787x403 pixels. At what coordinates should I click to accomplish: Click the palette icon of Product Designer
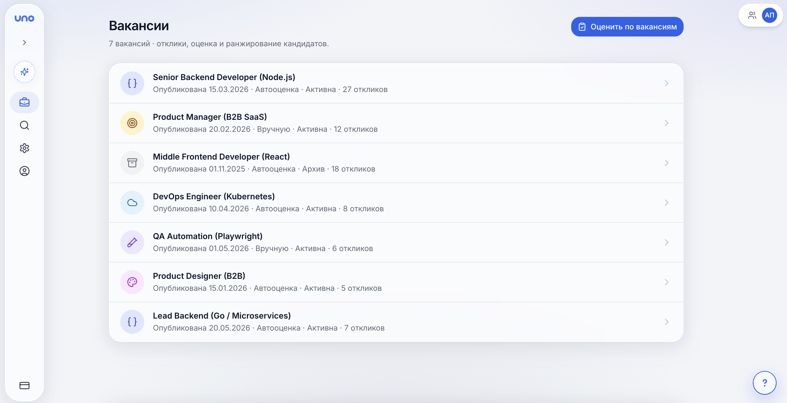132,282
